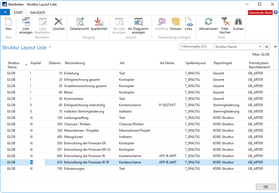Select the Bilanz row

click(139, 92)
